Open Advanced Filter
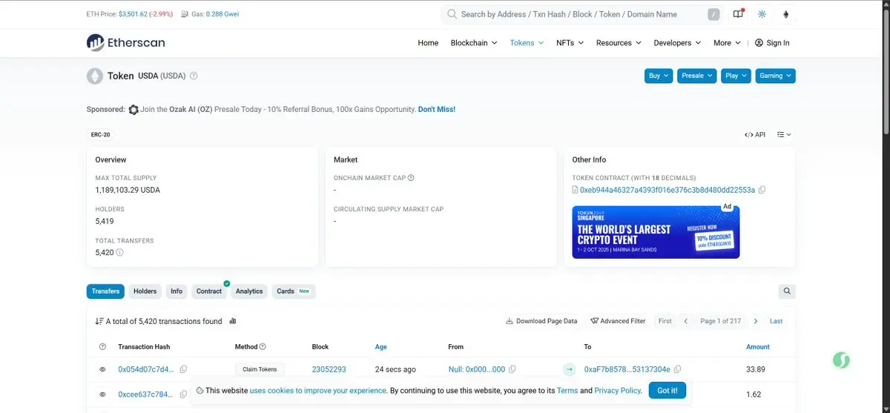 coord(618,321)
